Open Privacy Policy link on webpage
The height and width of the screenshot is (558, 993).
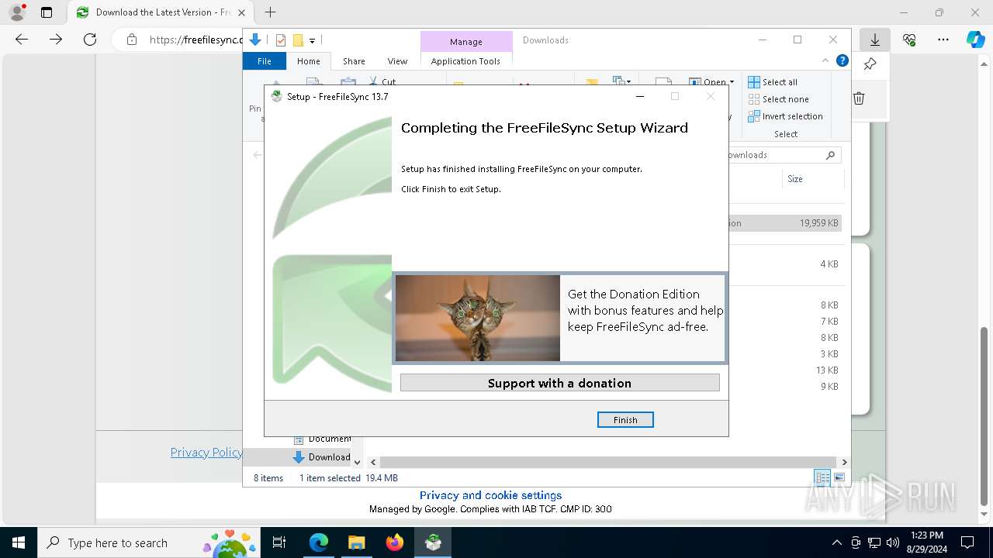[x=206, y=453]
